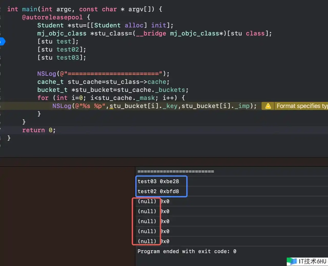Click the divider bar between editor and console
328x266 pixels.
click(x=164, y=162)
